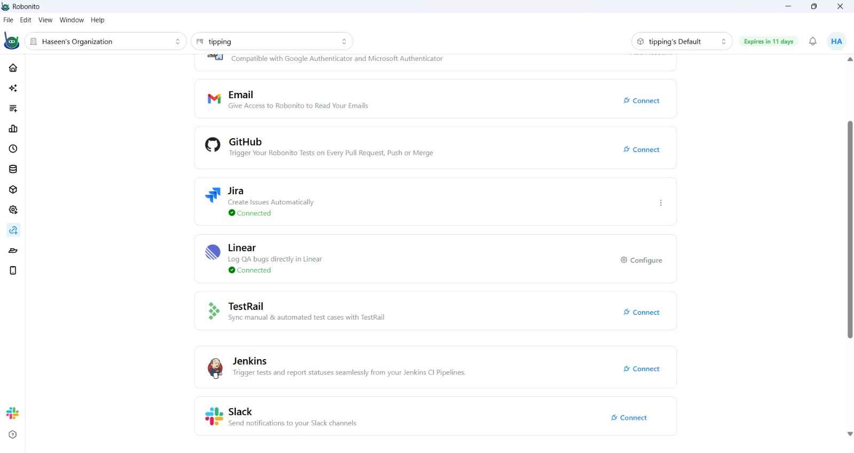Open the sidebar icon below integrations
854x453 pixels.
[13, 250]
